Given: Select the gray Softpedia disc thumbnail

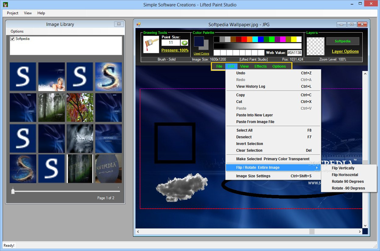Looking at the screenshot, I should pyautogui.click(x=108, y=169).
